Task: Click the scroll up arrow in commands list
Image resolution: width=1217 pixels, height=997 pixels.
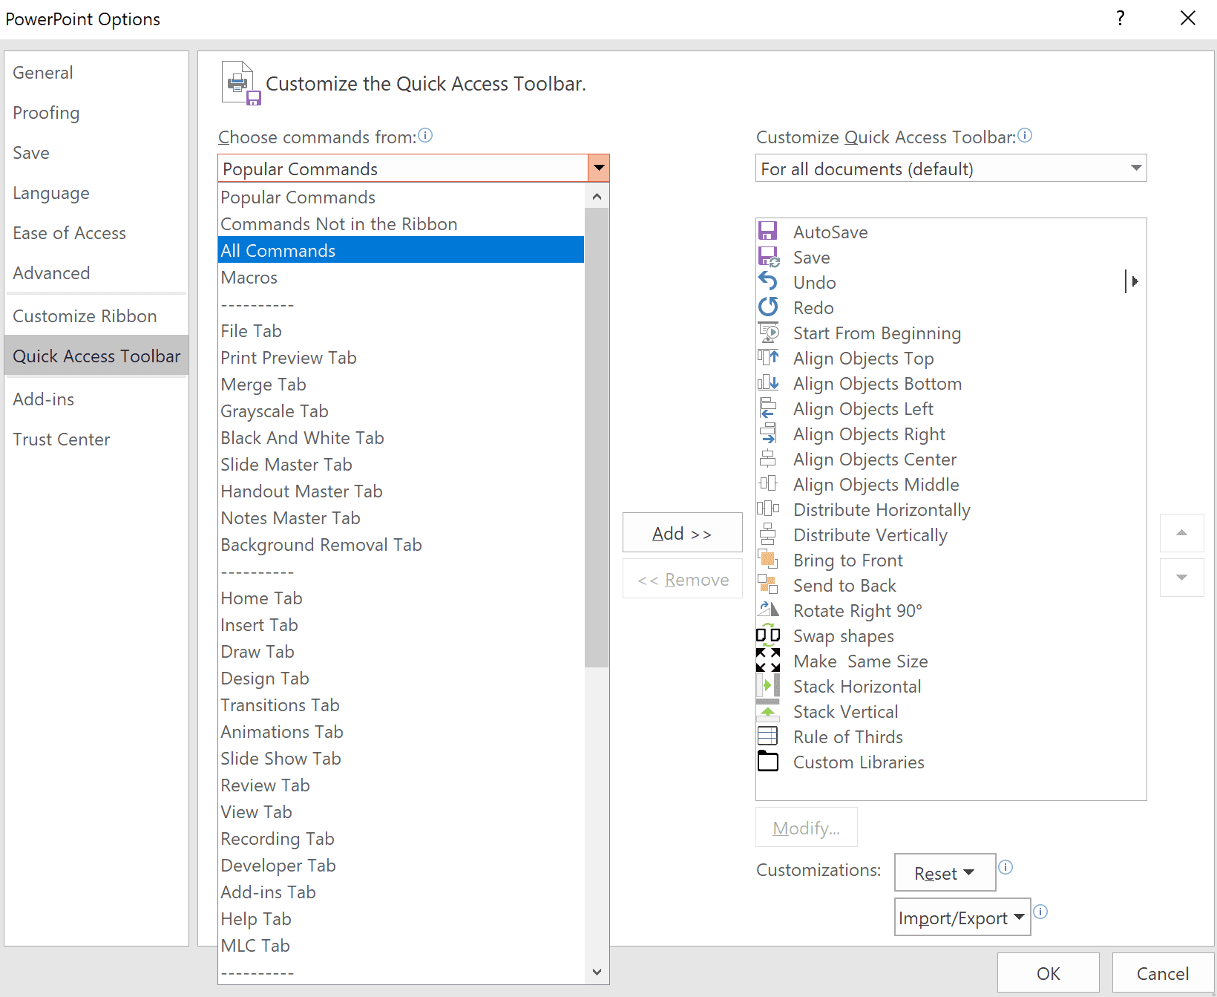Action: [597, 197]
